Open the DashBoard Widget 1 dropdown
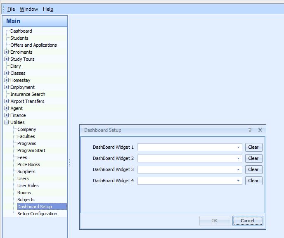The height and width of the screenshot is (238, 284). pyautogui.click(x=239, y=147)
